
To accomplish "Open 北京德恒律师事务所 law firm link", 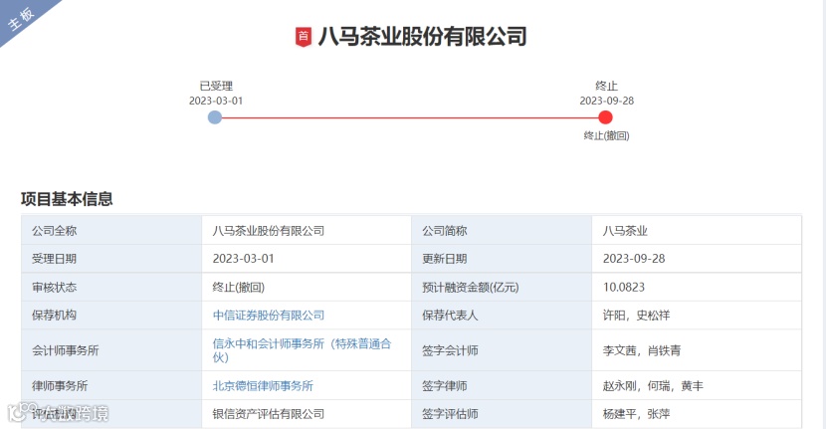I will (263, 386).
